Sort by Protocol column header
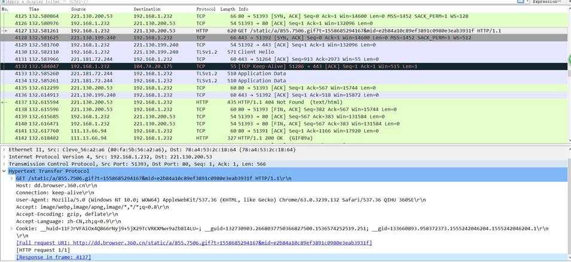The image size is (571, 262). pos(206,9)
